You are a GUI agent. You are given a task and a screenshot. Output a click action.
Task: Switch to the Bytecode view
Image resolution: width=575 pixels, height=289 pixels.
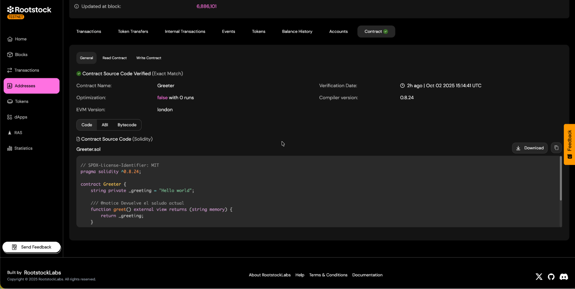point(127,125)
